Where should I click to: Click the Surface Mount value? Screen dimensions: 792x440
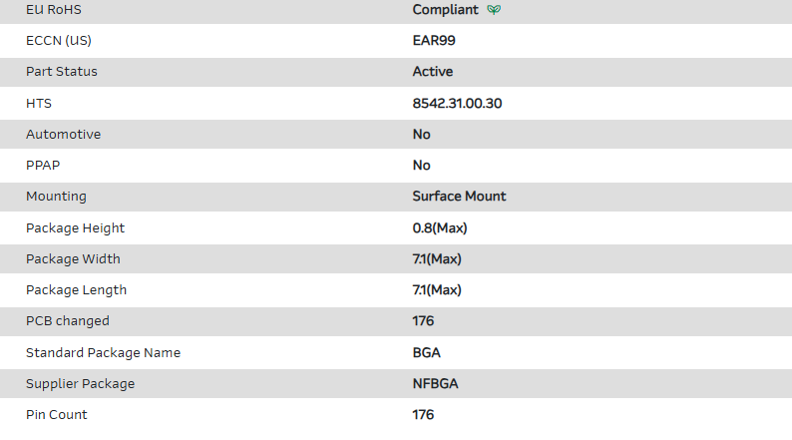(459, 197)
